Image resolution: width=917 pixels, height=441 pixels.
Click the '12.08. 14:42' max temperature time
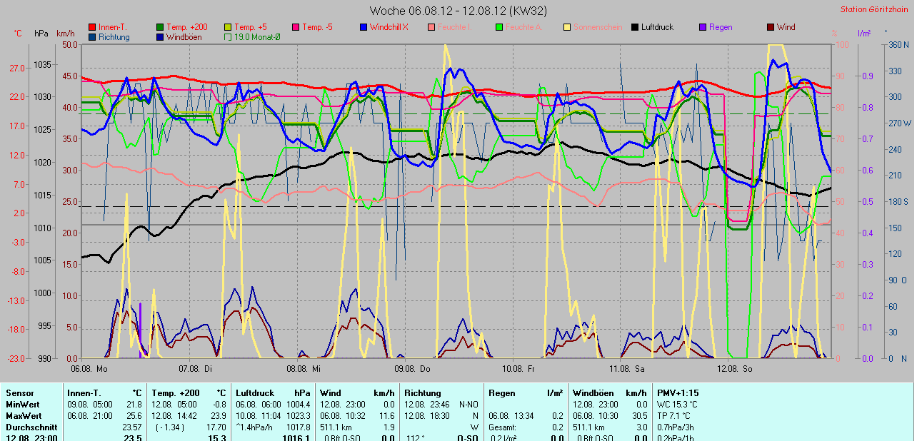point(174,415)
